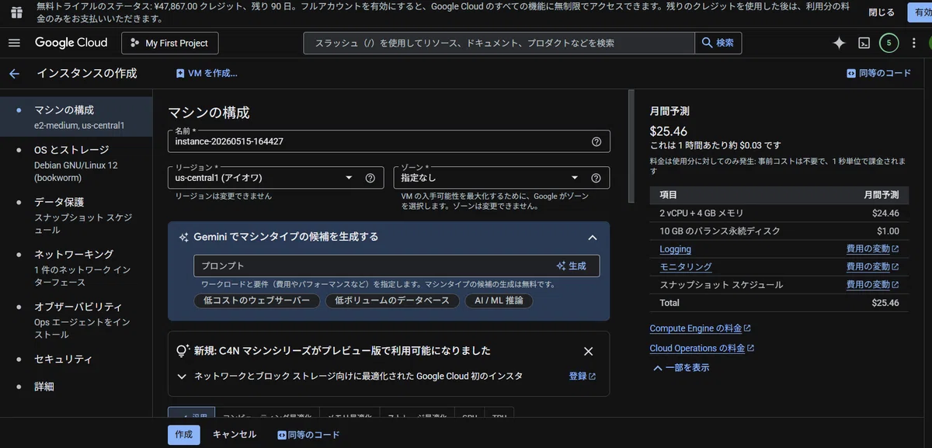Image resolution: width=932 pixels, height=448 pixels.
Task: Click 10 GB のバランス永続ディスク row
Action: pos(779,231)
